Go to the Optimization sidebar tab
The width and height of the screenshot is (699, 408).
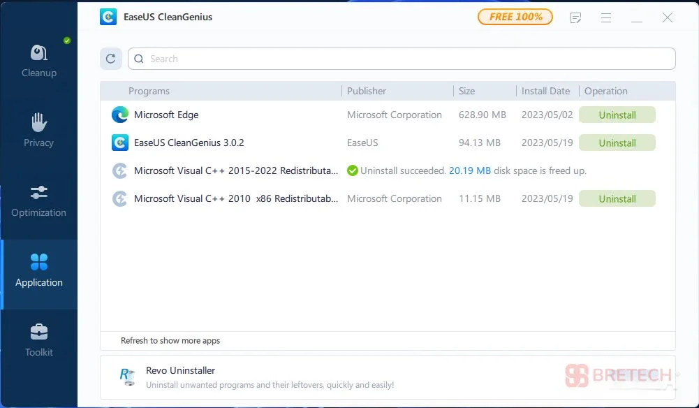(x=39, y=201)
